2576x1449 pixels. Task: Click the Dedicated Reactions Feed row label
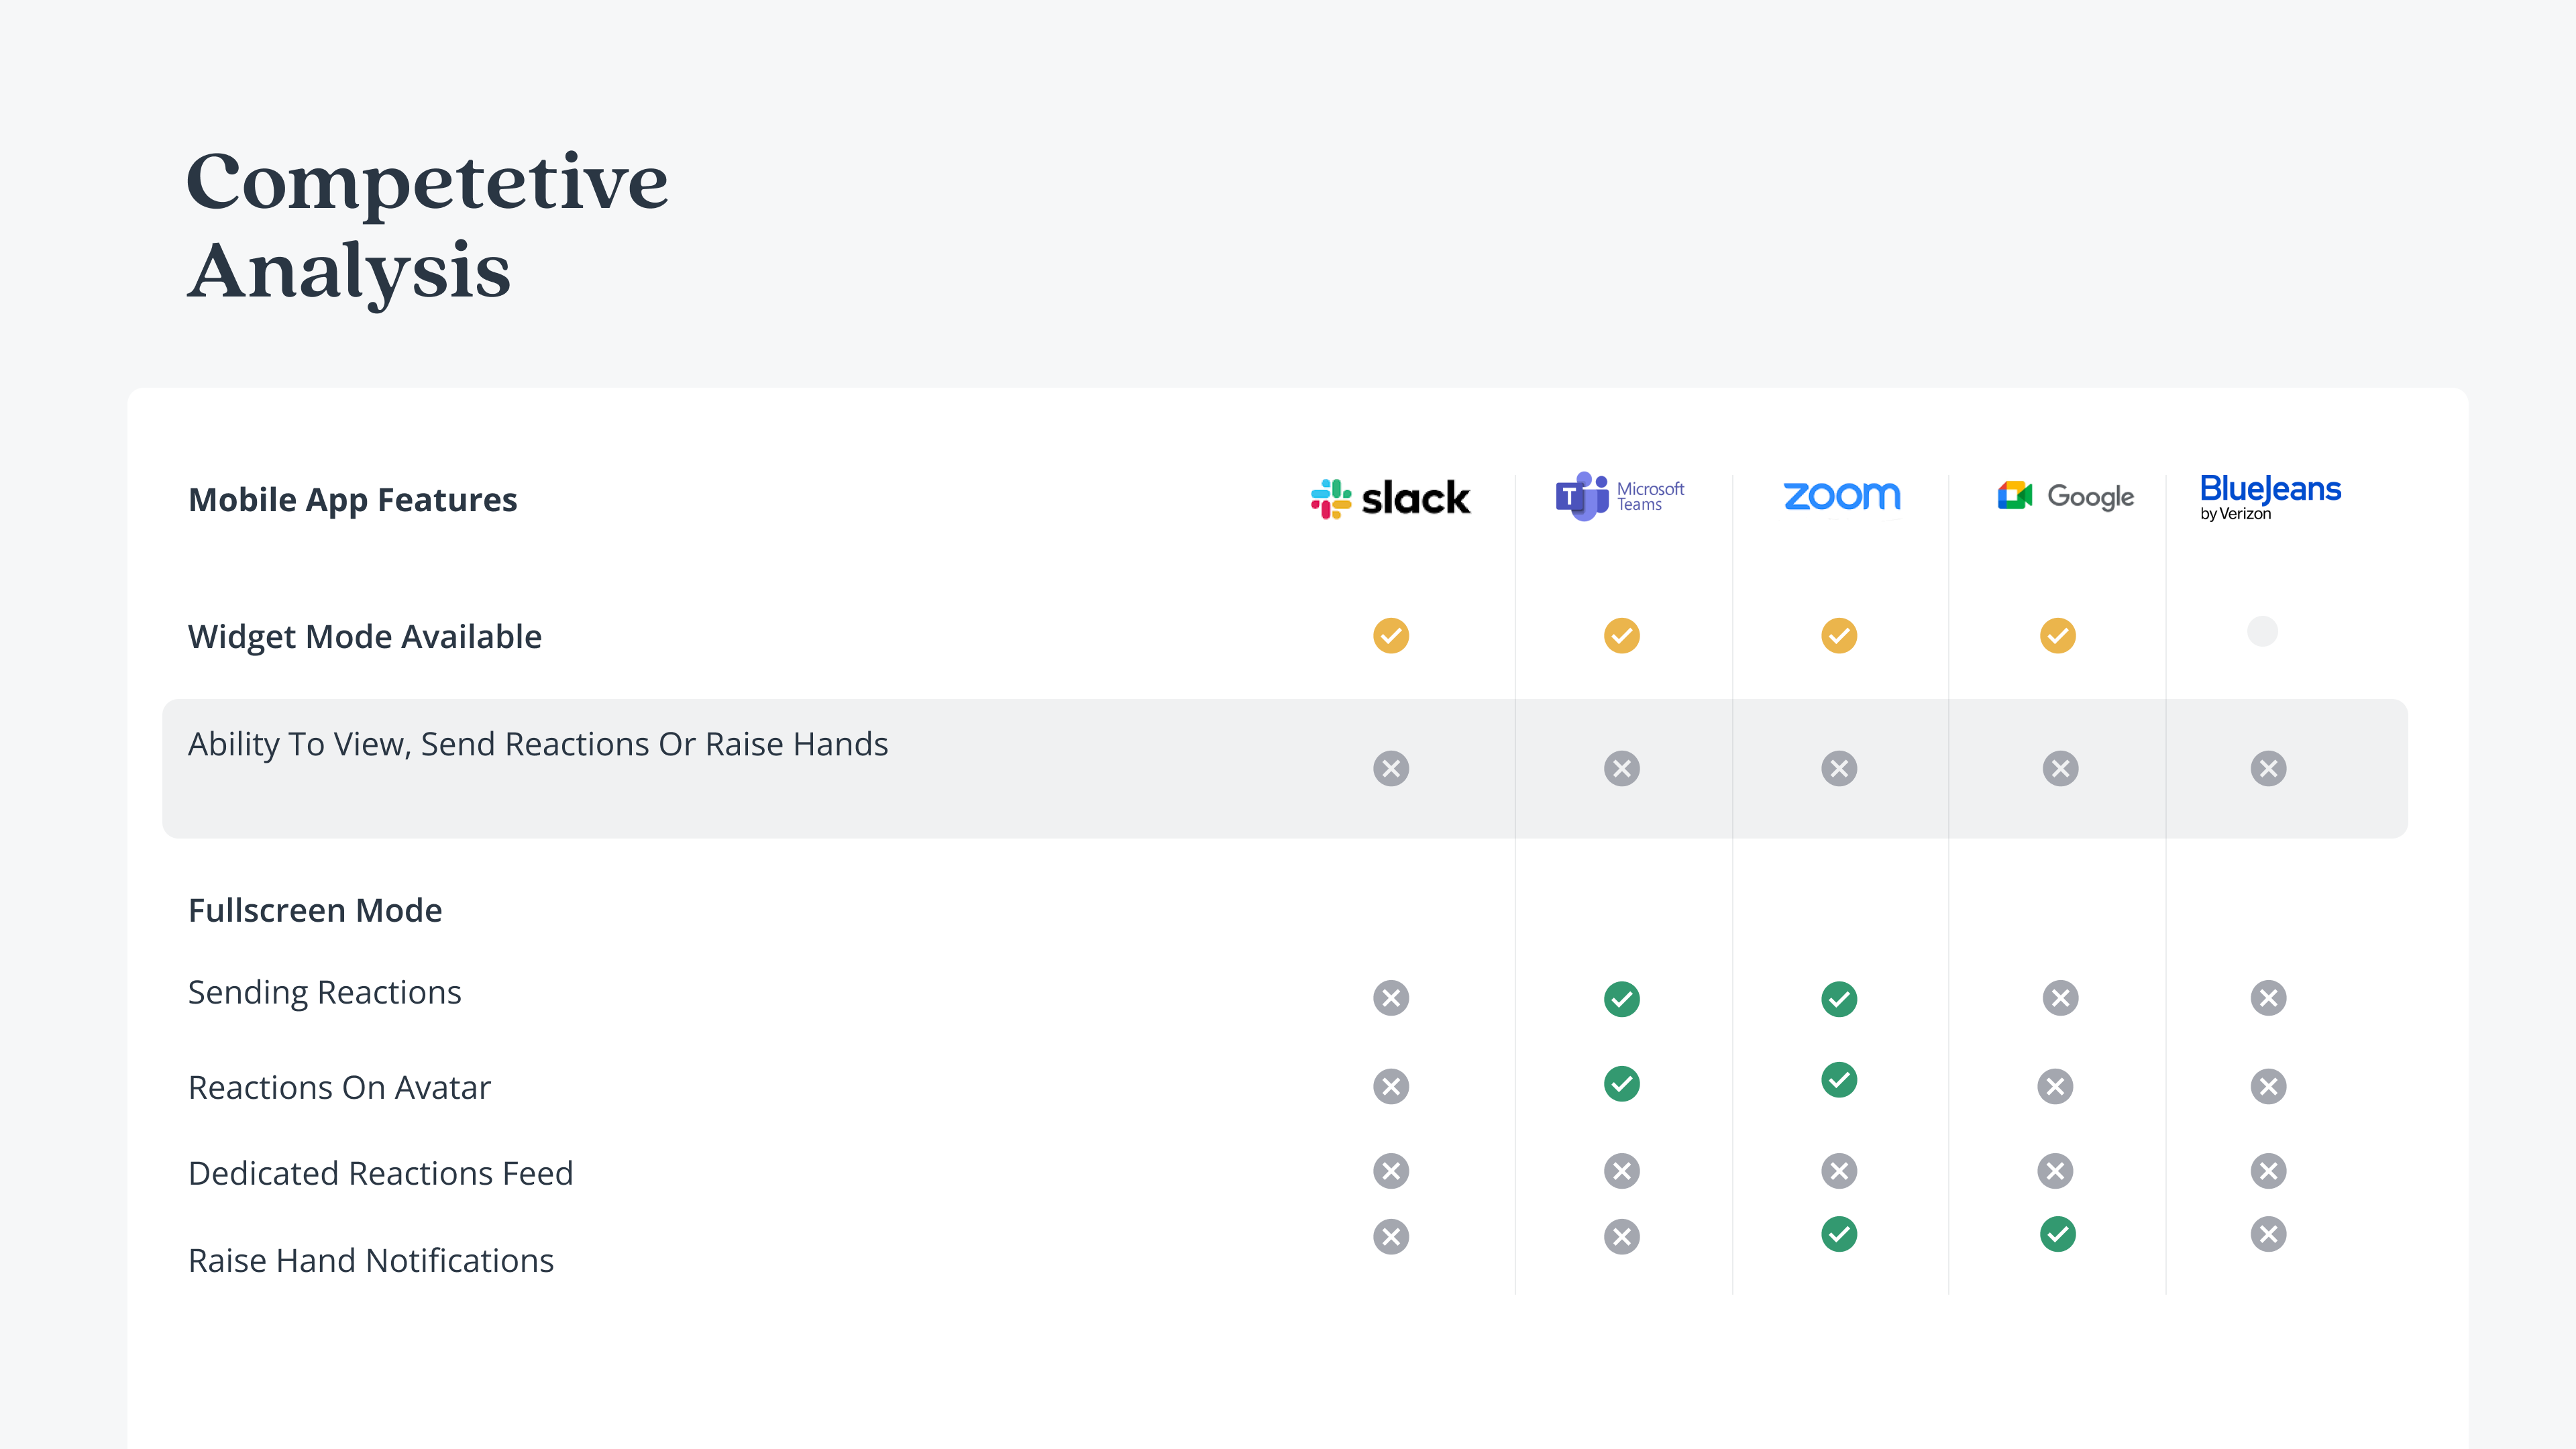(380, 1173)
